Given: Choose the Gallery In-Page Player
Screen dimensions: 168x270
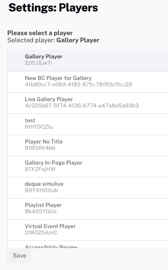Looking at the screenshot, I should [x=88, y=166].
